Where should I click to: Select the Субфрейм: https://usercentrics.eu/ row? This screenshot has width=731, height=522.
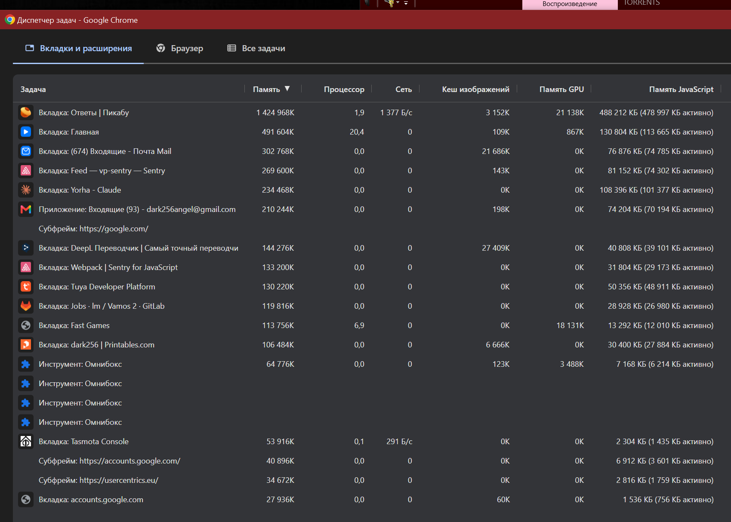point(372,480)
